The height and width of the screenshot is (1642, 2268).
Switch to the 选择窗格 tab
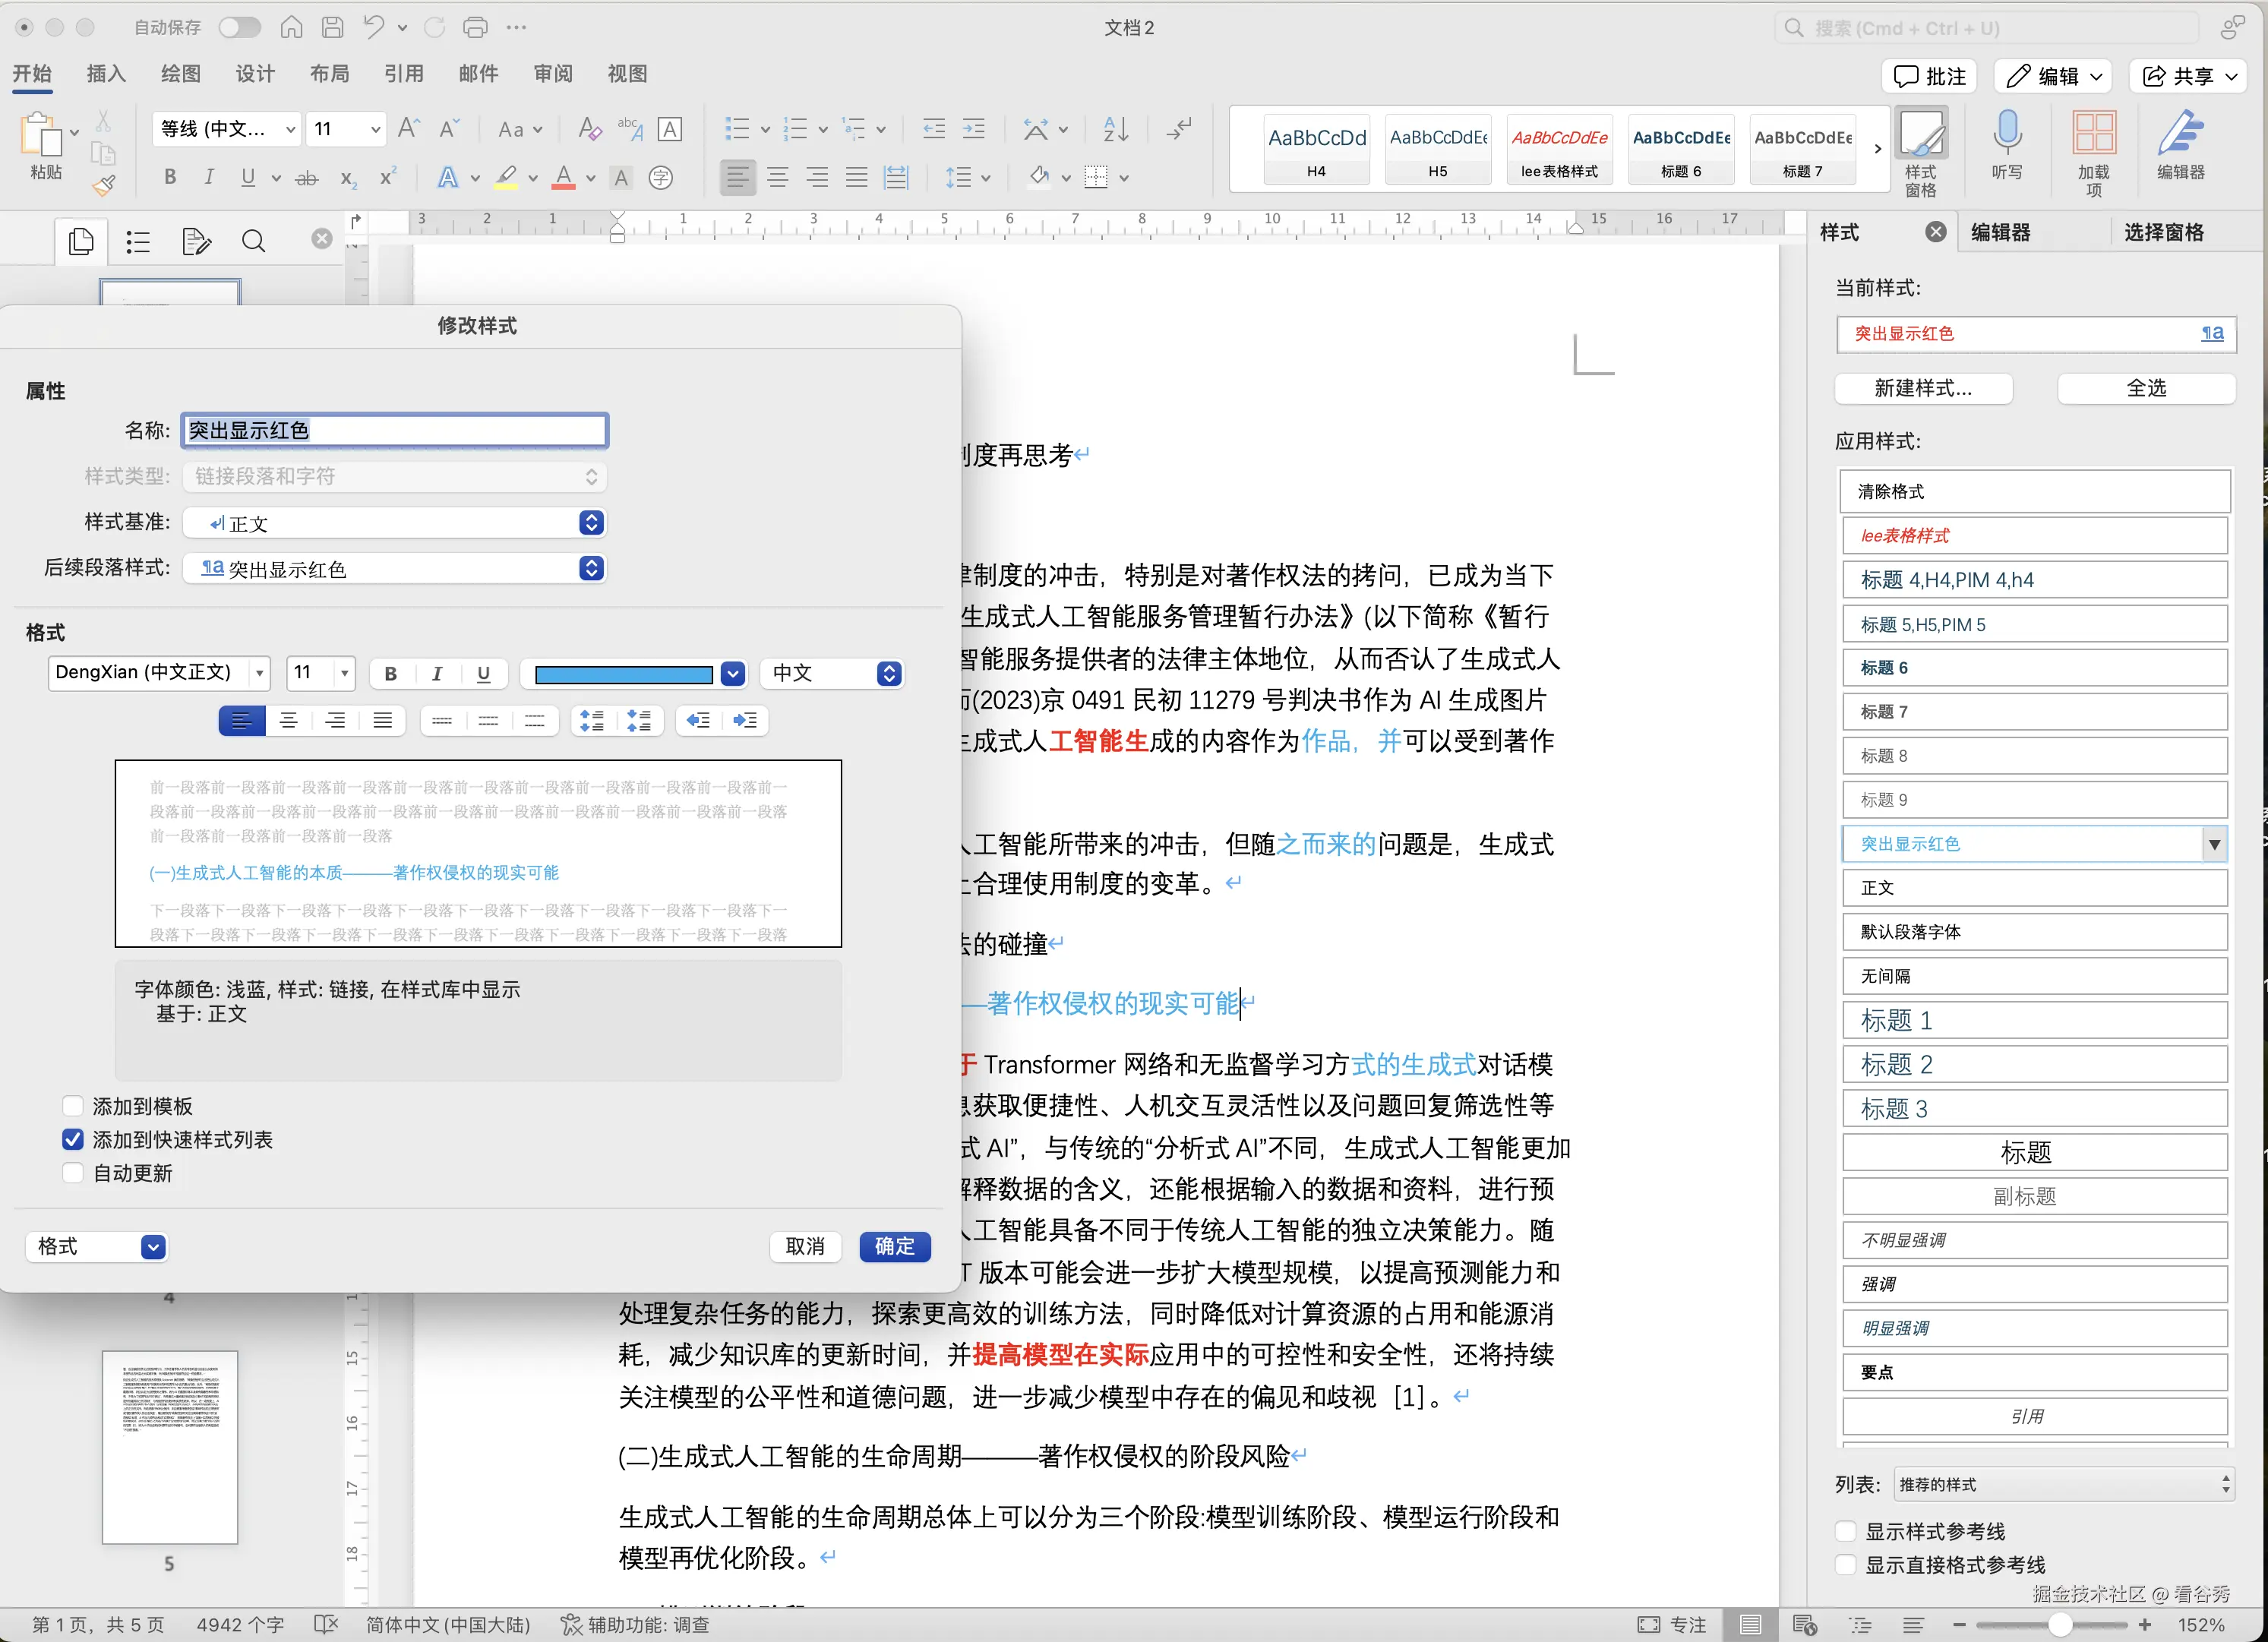[2163, 232]
